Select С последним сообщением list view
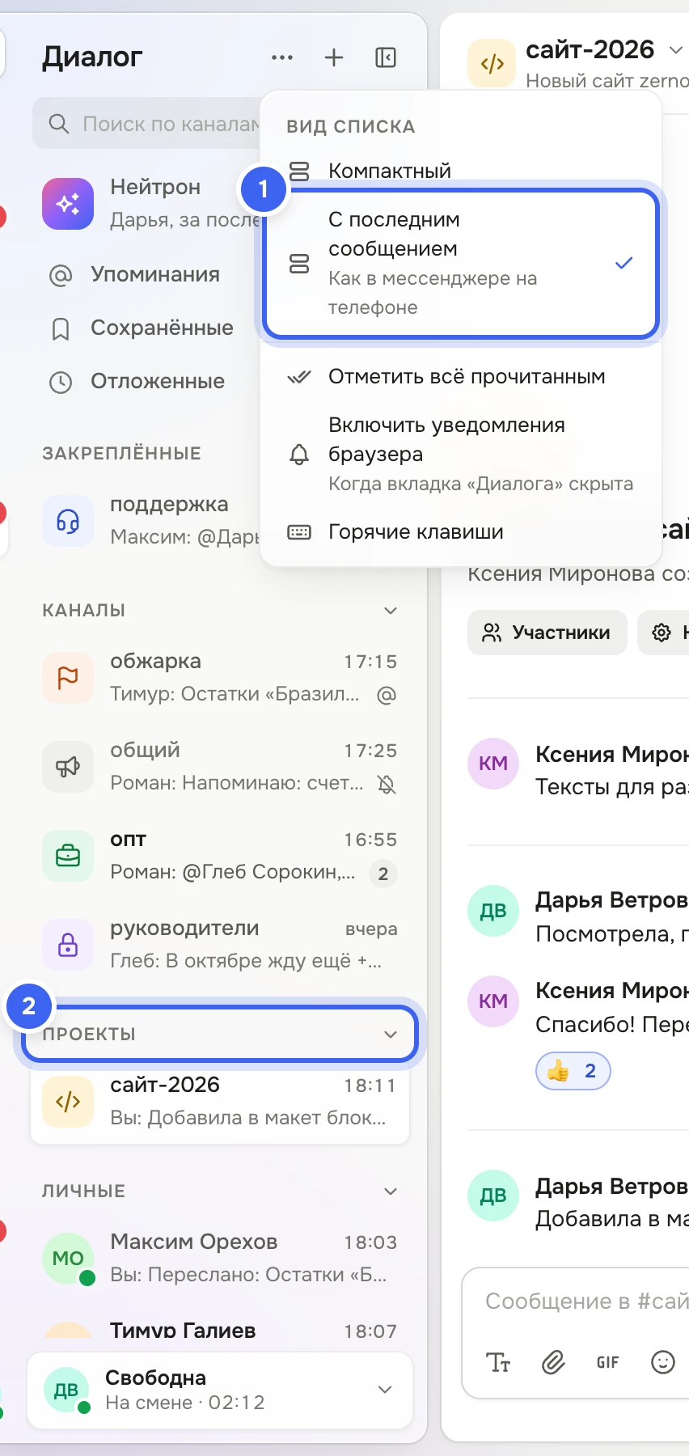 pyautogui.click(x=461, y=263)
